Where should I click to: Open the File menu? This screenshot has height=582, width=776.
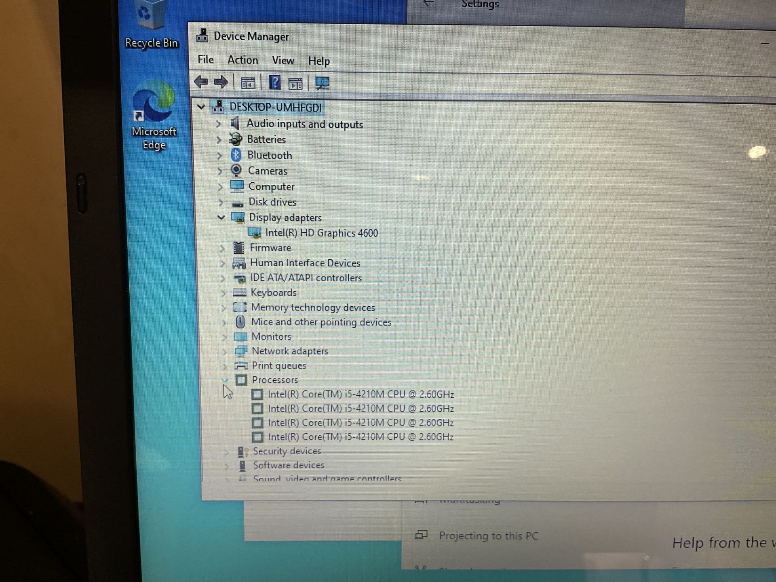(x=205, y=59)
